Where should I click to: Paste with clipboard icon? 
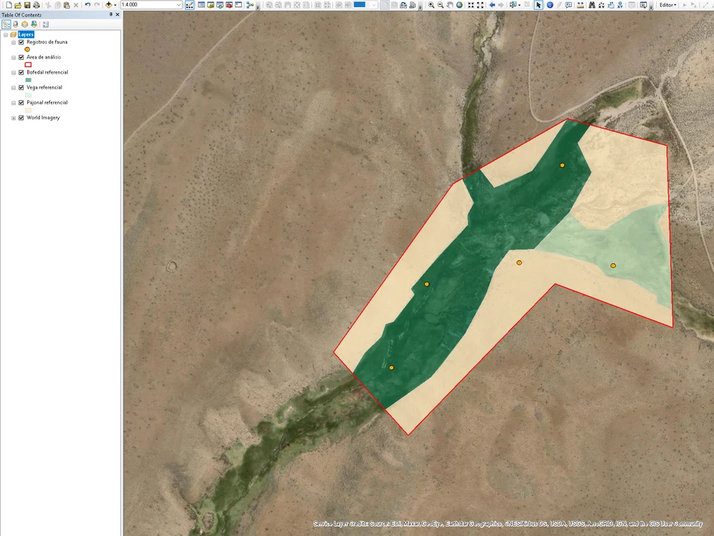click(66, 5)
